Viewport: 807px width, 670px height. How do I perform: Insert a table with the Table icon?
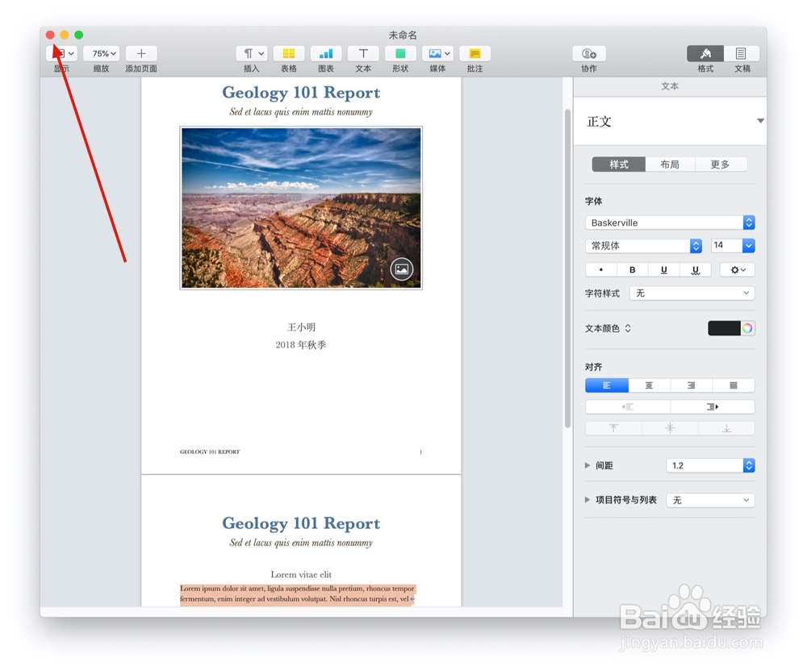pyautogui.click(x=289, y=53)
